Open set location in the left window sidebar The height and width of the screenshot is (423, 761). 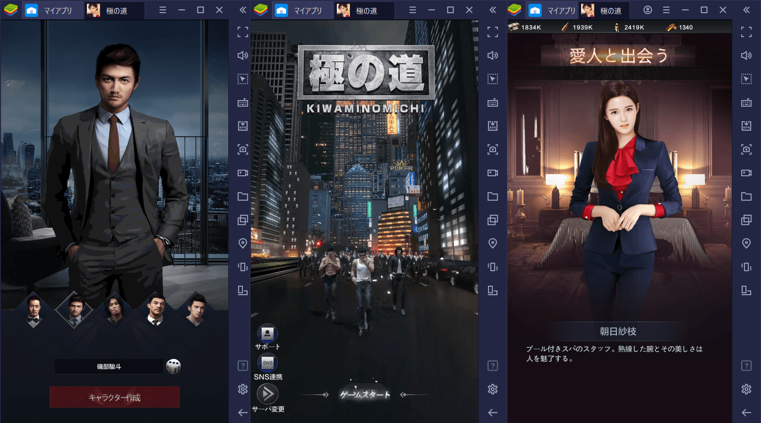click(243, 243)
